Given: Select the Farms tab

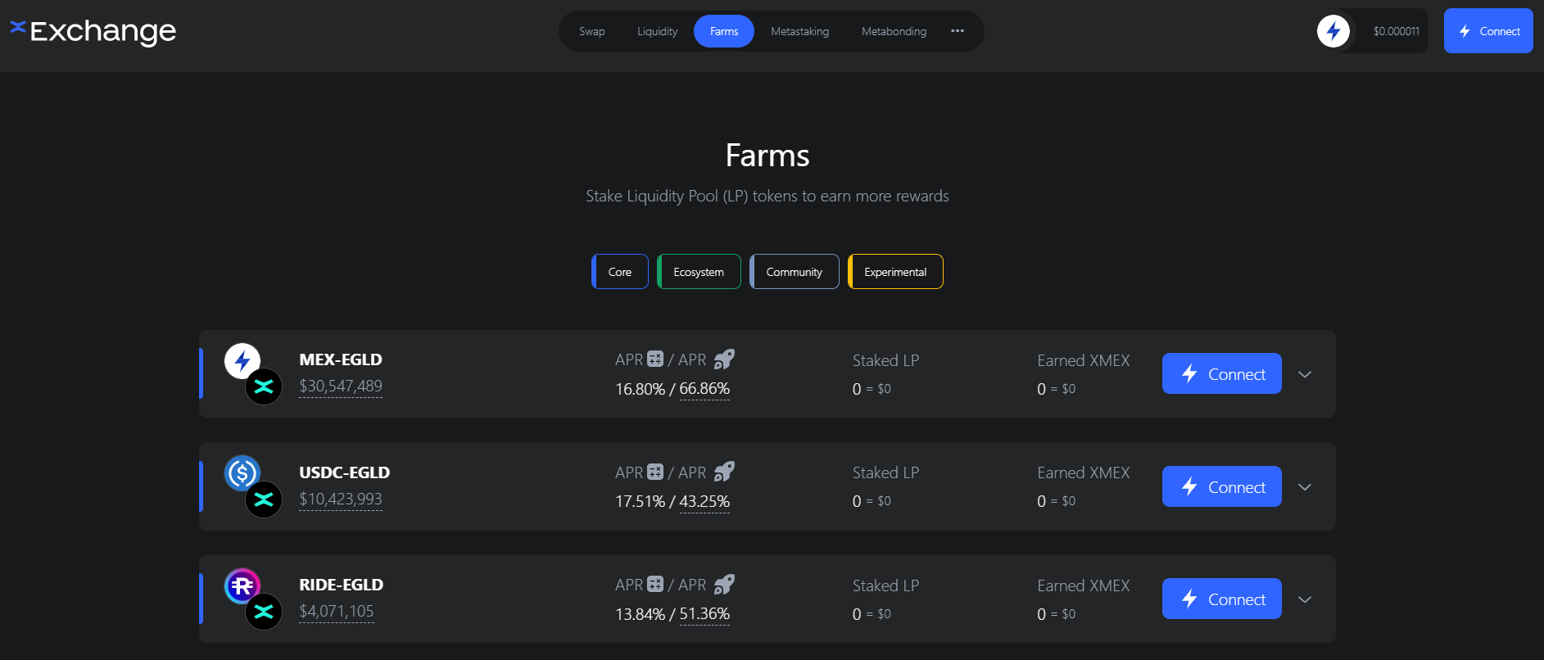Looking at the screenshot, I should pos(724,31).
